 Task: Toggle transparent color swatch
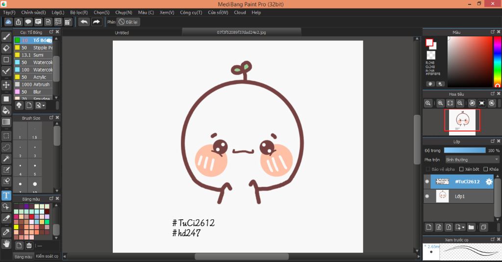(431, 55)
